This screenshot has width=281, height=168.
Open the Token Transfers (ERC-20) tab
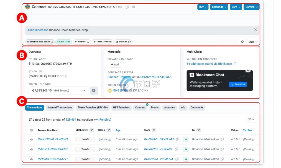(93, 108)
